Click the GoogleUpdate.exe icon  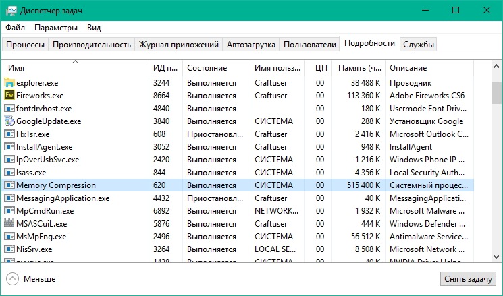click(9, 121)
